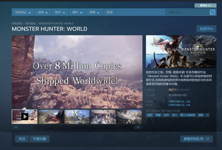Select the red monster screenshot thumbnail

click(51, 117)
